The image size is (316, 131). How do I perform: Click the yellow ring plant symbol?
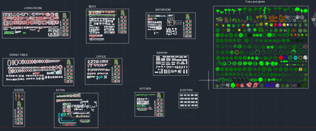point(237,53)
